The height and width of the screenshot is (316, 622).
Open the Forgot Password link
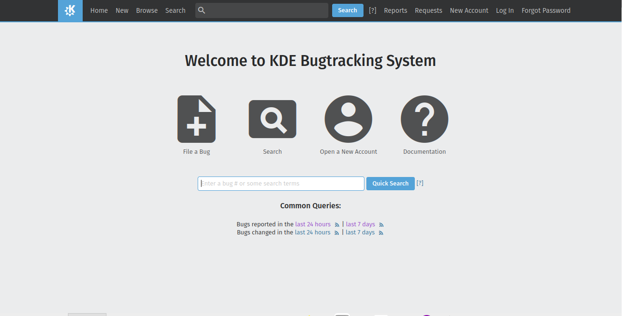(x=546, y=10)
